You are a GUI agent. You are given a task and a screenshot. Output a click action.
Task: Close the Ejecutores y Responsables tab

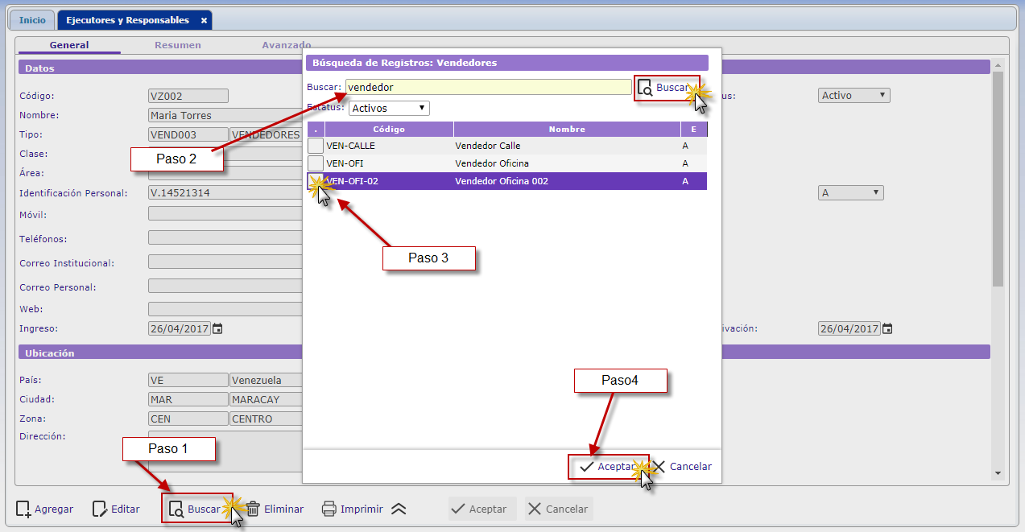[204, 20]
